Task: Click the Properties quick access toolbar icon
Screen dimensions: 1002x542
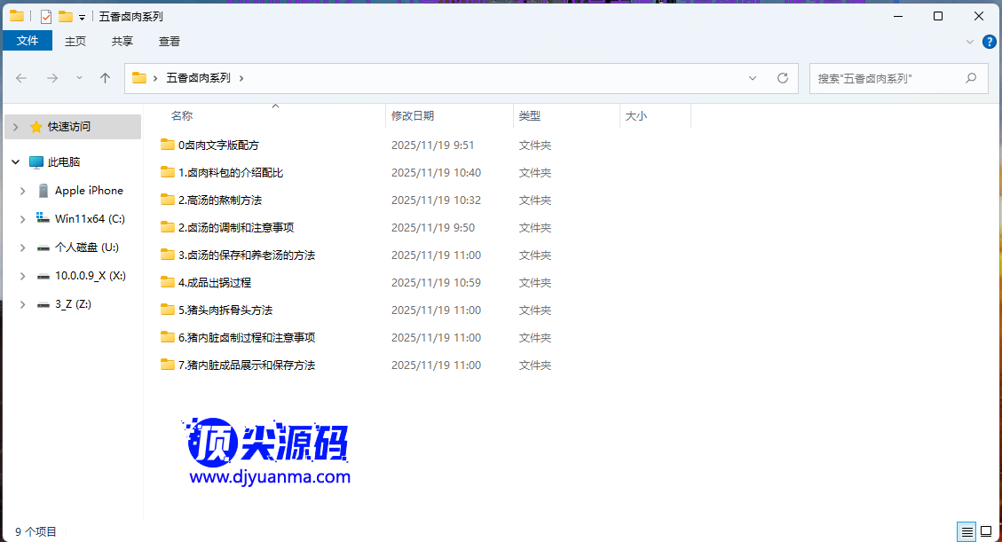Action: [x=46, y=16]
